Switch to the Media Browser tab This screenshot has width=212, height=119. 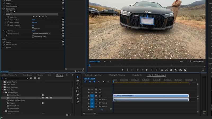click(x=27, y=75)
